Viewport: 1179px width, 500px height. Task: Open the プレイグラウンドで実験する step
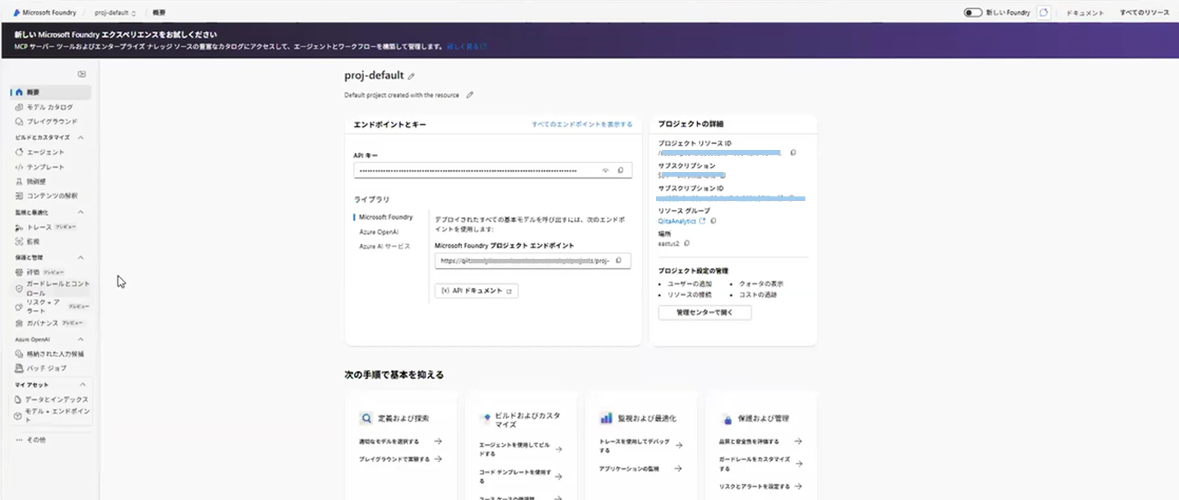400,459
